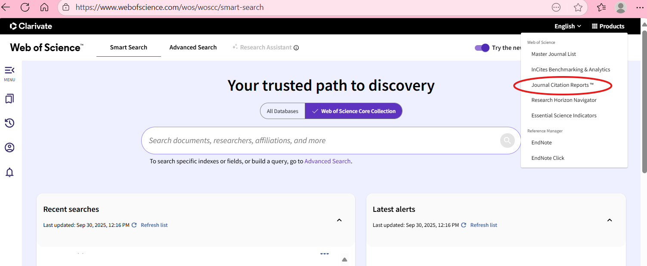Select the All Databases option

tap(282, 111)
